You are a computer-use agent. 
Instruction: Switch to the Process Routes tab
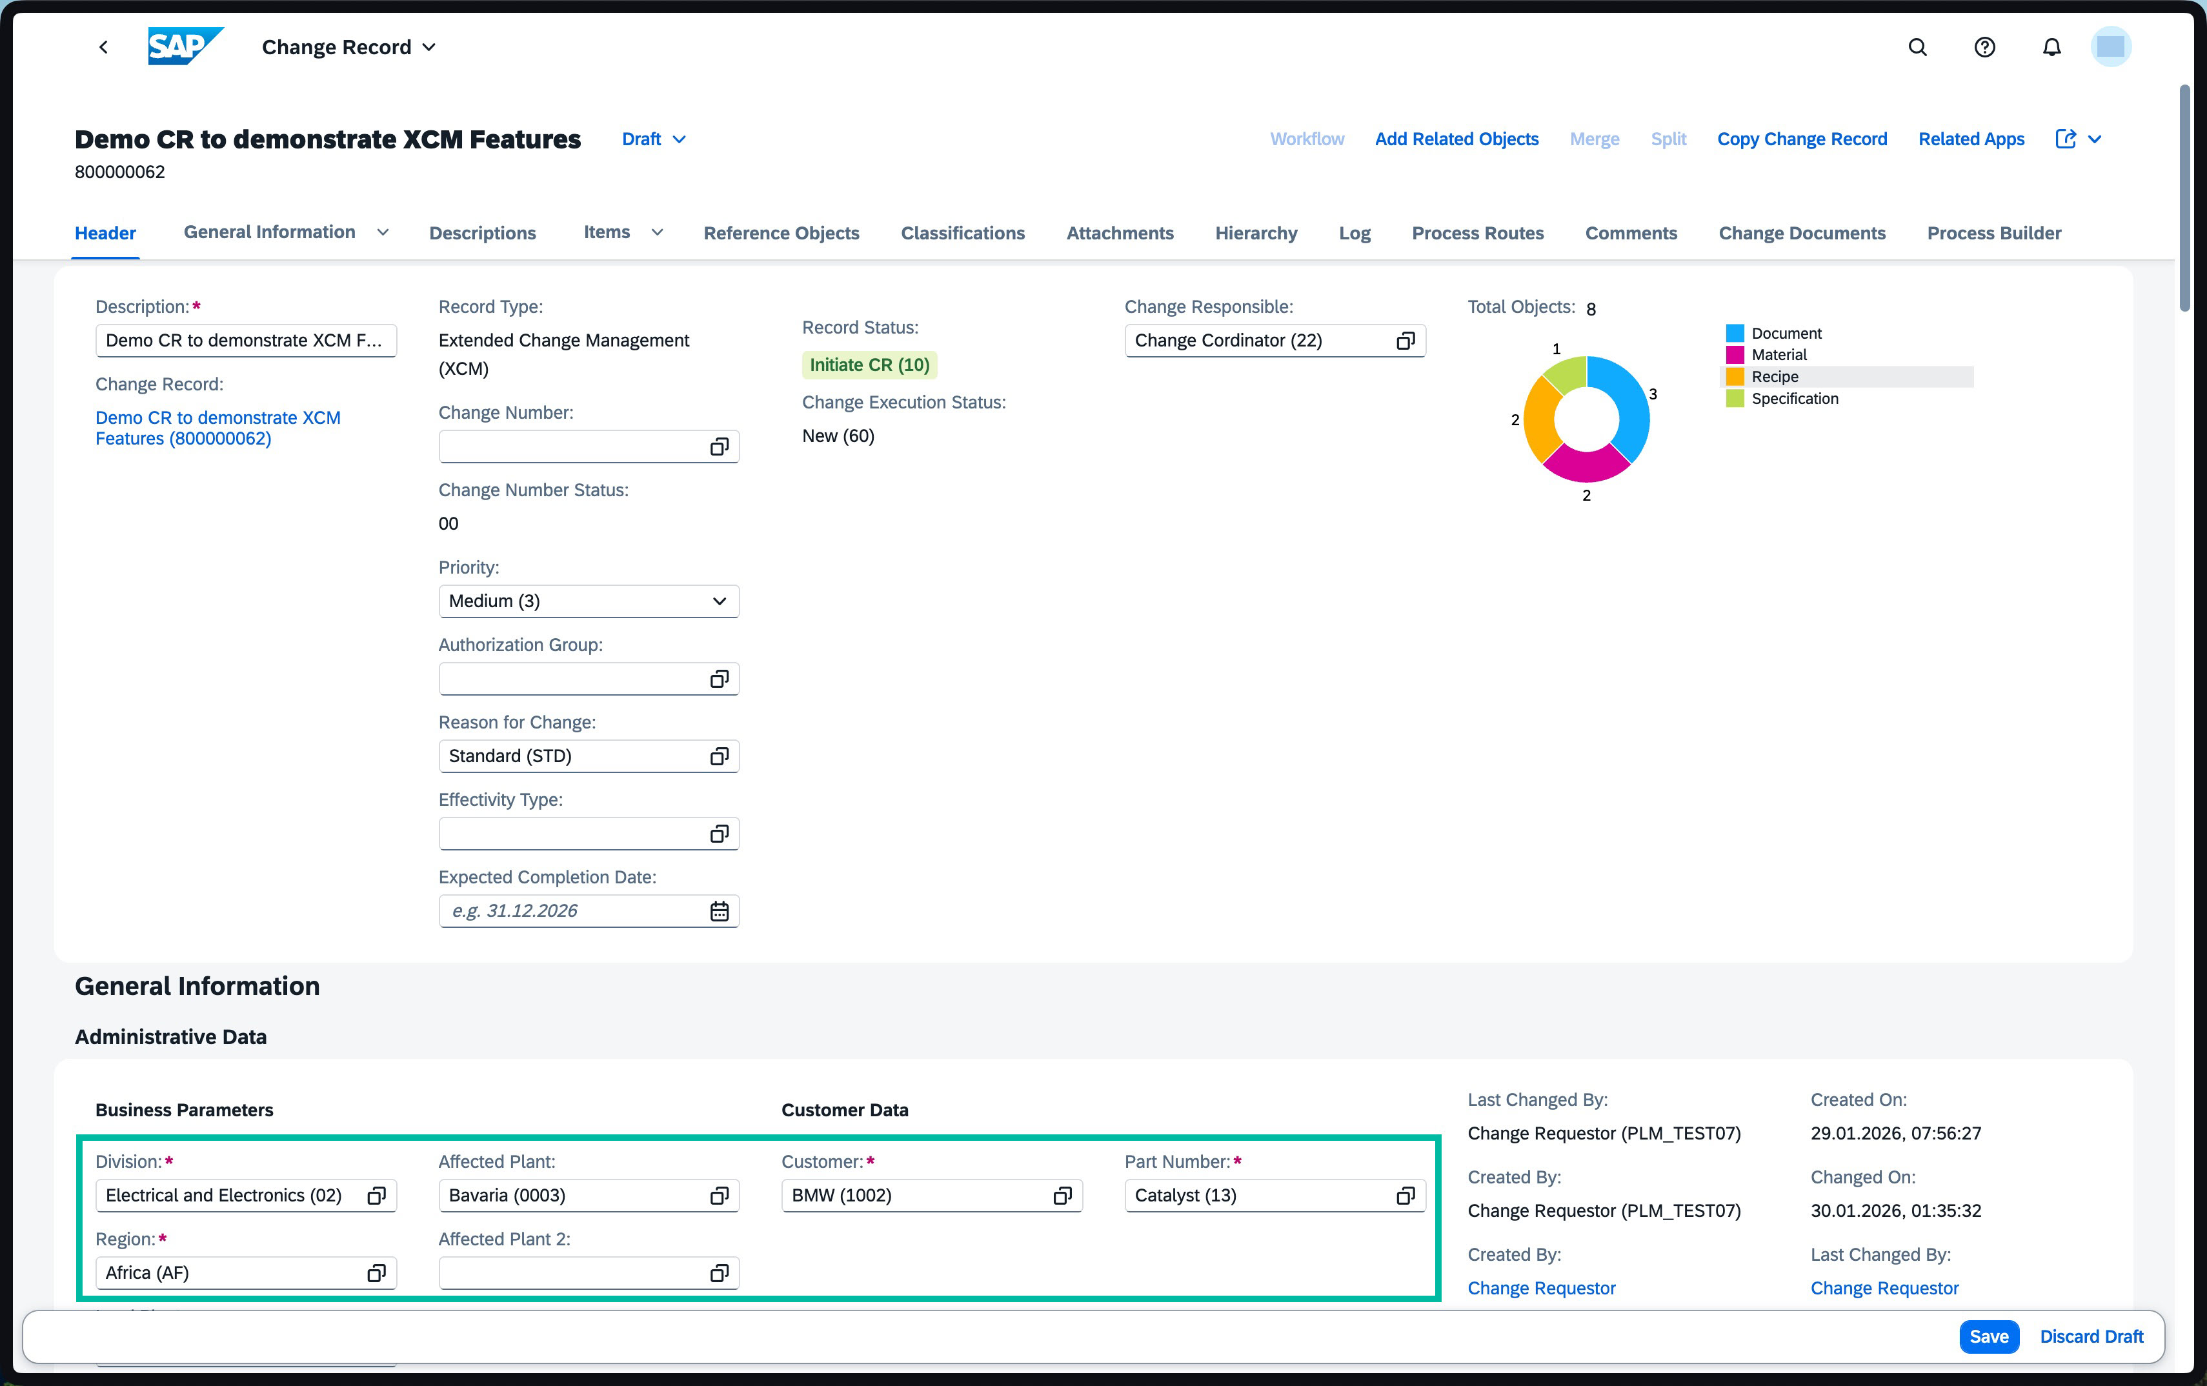point(1477,233)
